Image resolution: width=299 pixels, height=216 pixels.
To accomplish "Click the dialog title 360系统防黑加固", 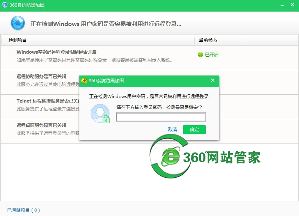I will point(106,80).
